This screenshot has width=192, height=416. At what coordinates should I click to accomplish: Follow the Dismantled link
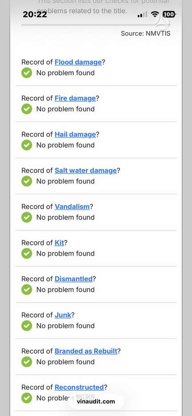[74, 278]
